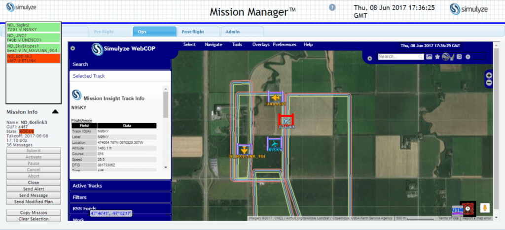The width and height of the screenshot is (505, 230).
Task: Switch to the Admin tab
Action: (x=242, y=32)
